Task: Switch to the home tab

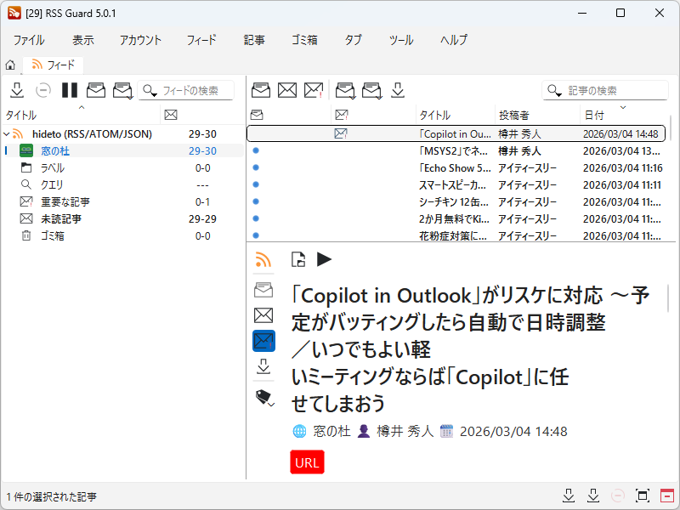Action: pyautogui.click(x=9, y=64)
